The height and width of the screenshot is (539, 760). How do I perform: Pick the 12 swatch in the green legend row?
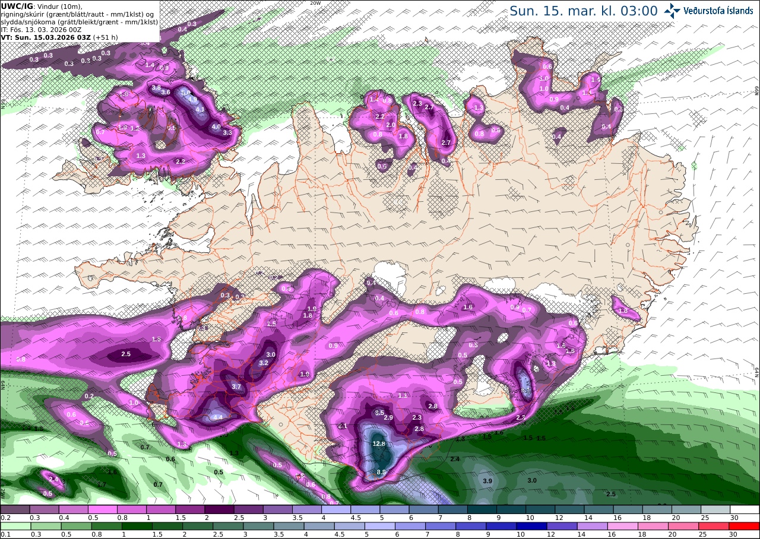coord(563,526)
